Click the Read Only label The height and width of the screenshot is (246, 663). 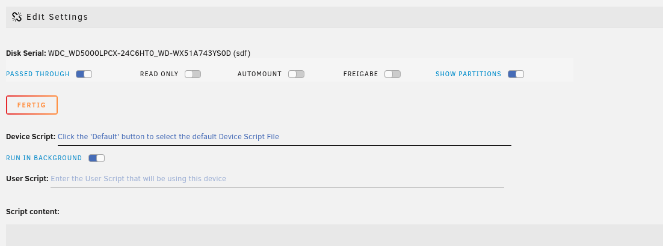click(x=159, y=74)
